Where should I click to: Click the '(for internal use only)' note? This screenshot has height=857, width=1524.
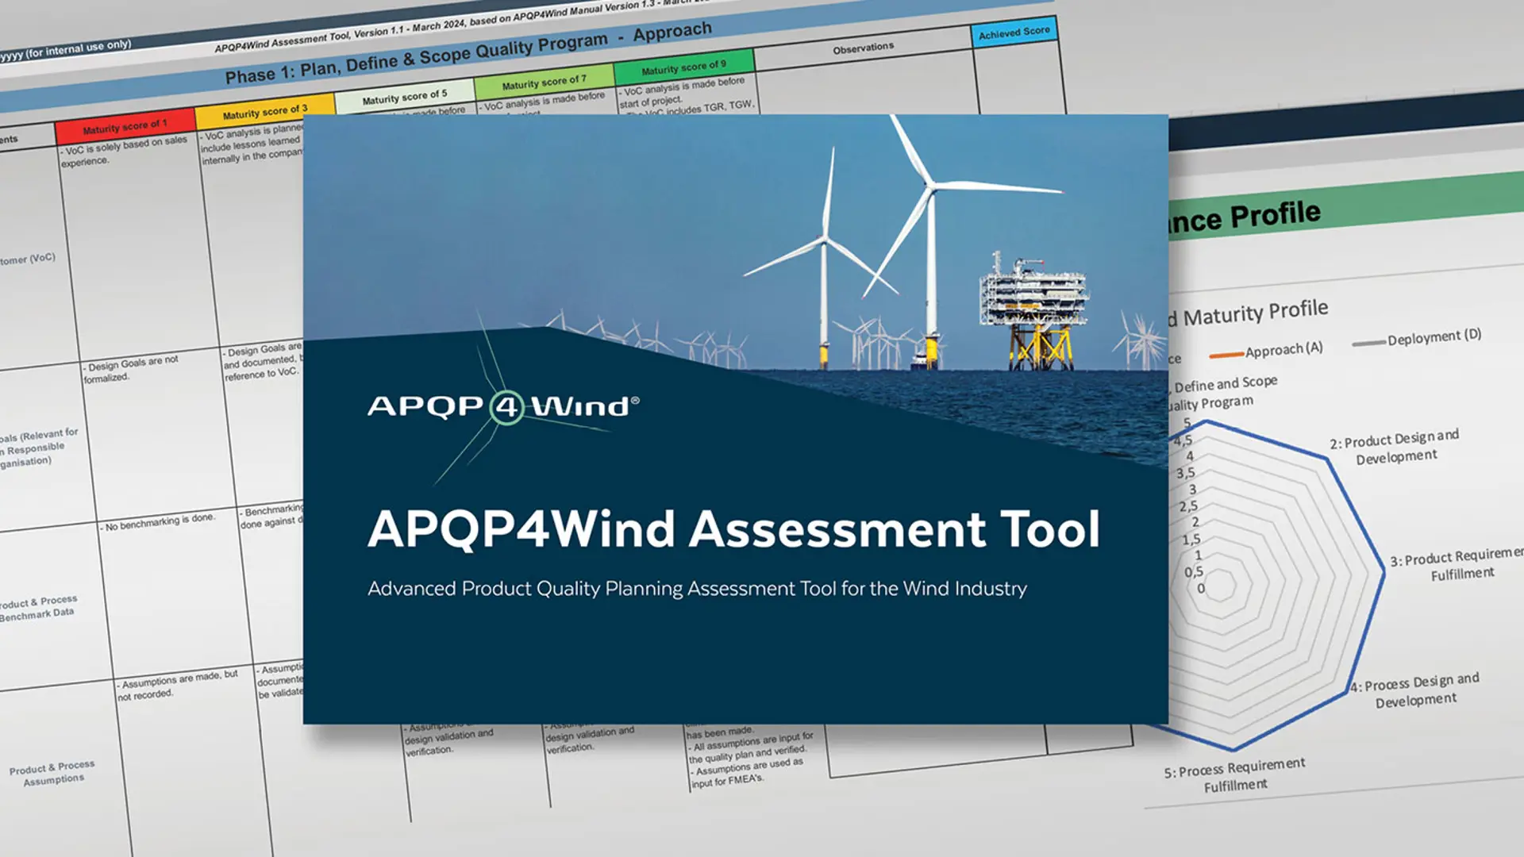[x=78, y=49]
